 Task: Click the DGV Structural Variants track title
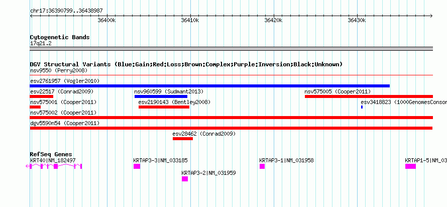click(186, 64)
